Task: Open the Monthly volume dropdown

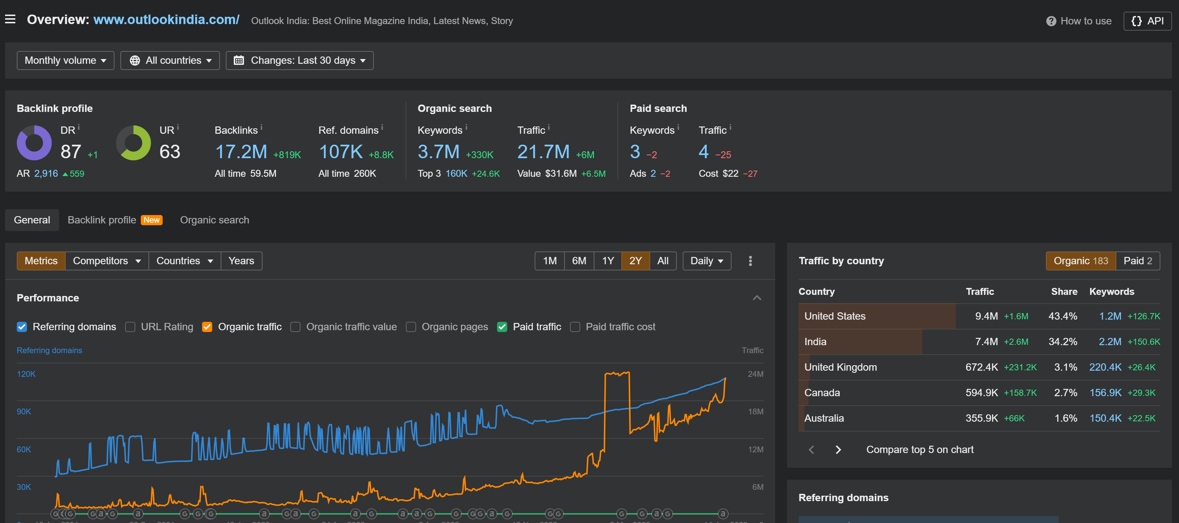Action: tap(65, 61)
